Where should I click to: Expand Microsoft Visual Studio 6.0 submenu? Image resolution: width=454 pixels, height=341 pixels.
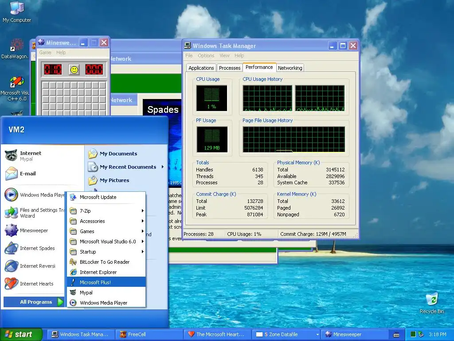tap(106, 242)
